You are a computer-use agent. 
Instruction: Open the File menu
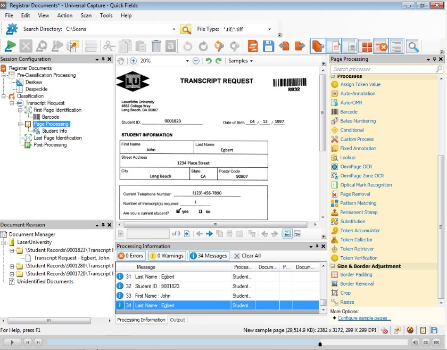9,15
